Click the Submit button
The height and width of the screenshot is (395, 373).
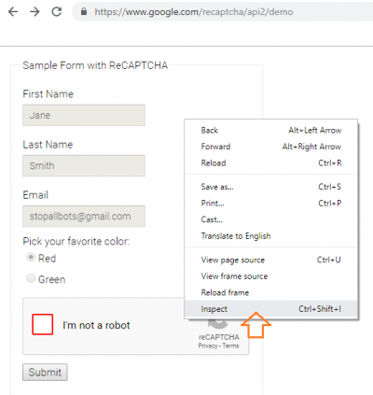coord(45,372)
